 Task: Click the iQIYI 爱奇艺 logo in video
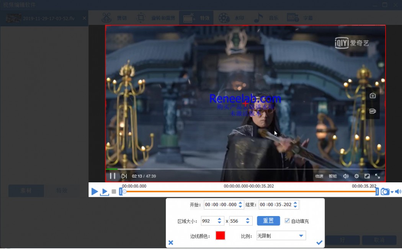(x=352, y=43)
